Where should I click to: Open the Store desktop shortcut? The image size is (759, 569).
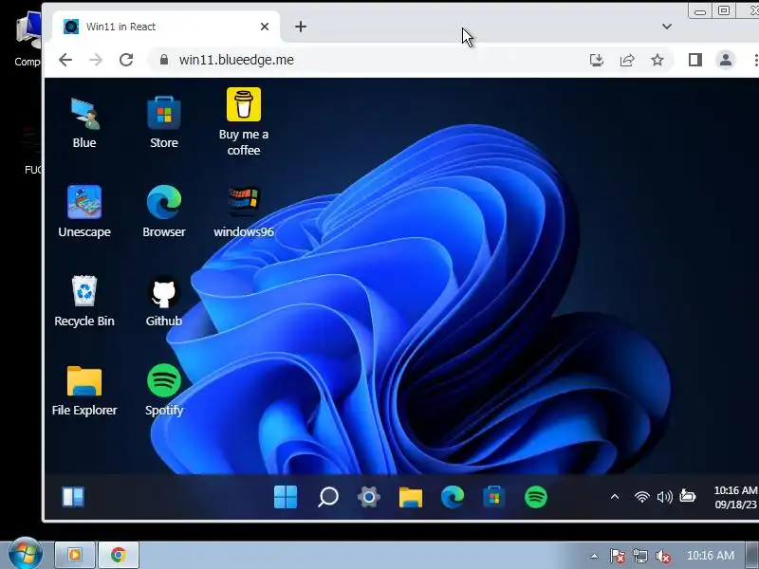click(163, 122)
